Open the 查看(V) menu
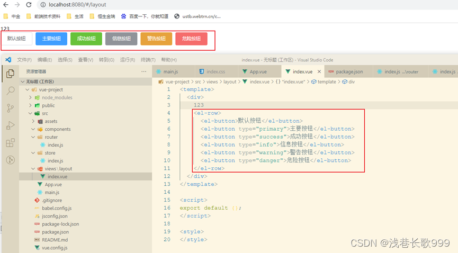The width and height of the screenshot is (458, 253). click(86, 60)
